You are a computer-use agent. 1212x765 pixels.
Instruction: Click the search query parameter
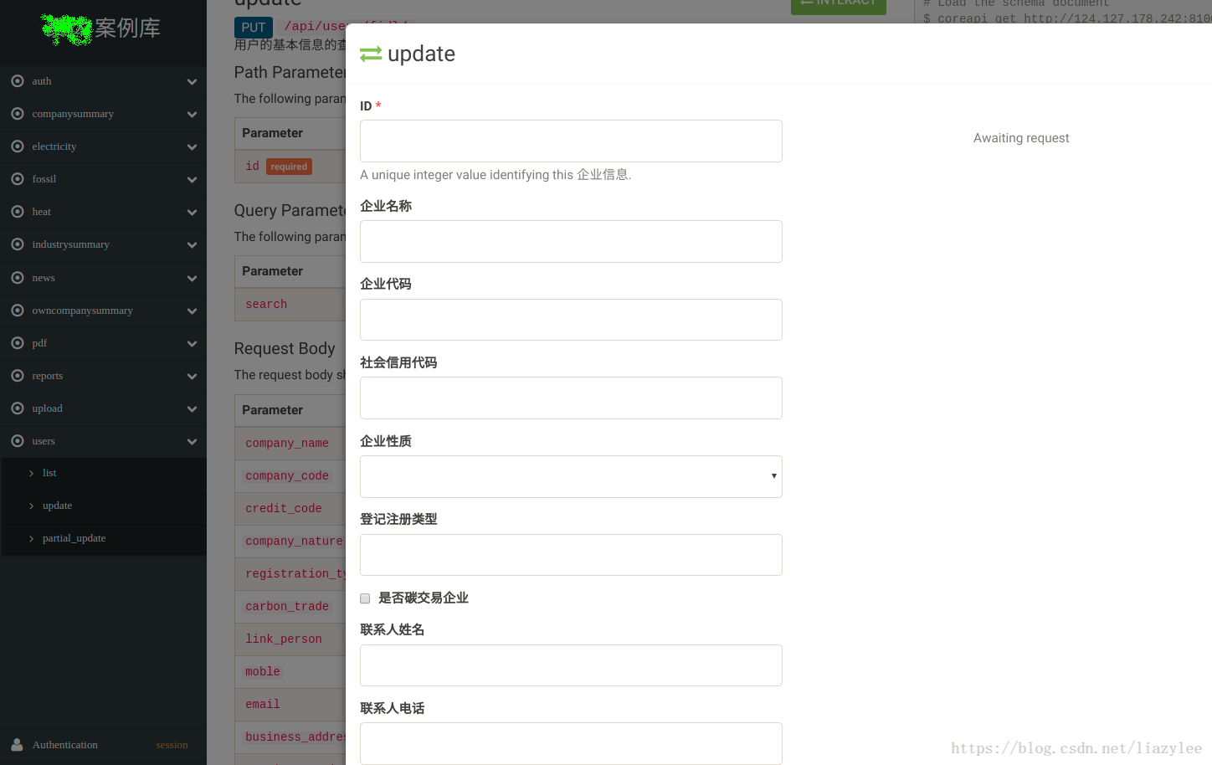coord(266,304)
